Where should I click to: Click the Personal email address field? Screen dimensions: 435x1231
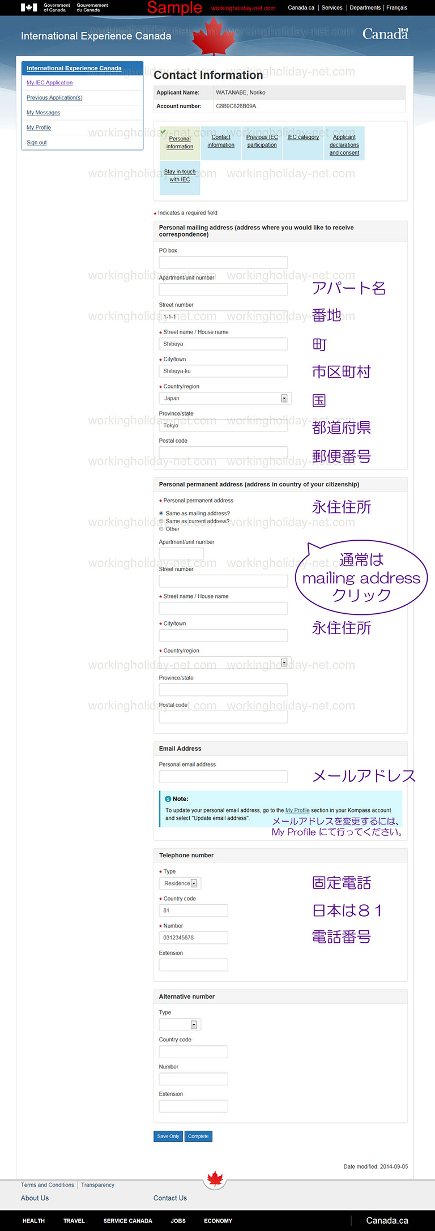223,776
